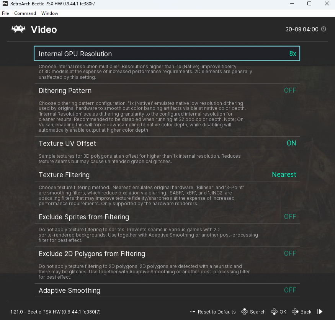Select Exclude 2D Polygons from Filtering label
335x320 pixels.
92,254
